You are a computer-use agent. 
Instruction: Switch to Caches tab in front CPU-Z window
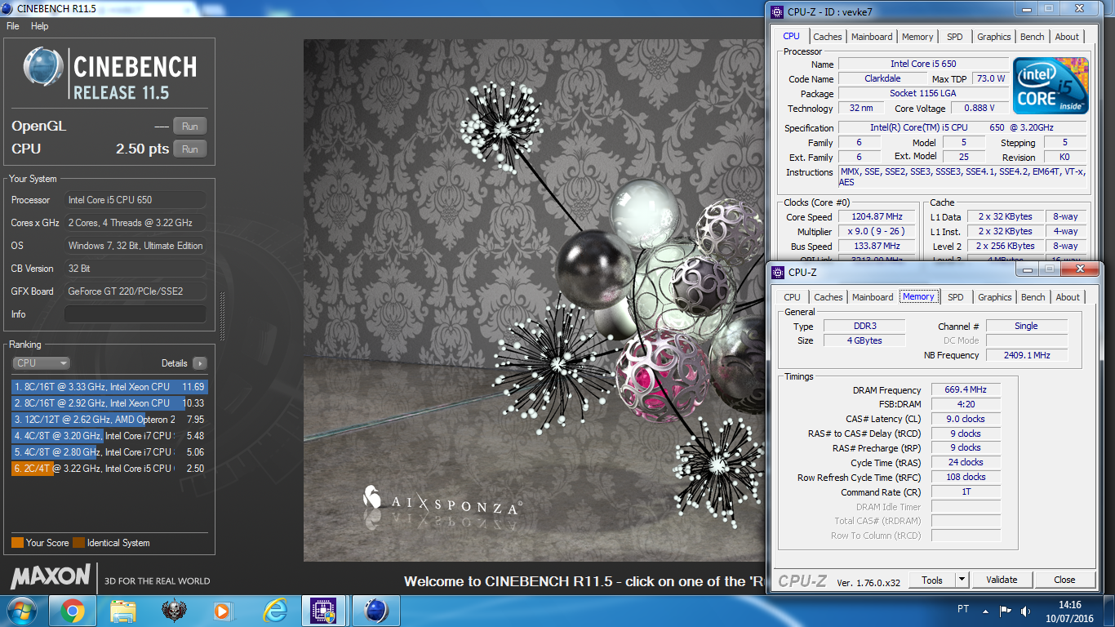pyautogui.click(x=828, y=297)
